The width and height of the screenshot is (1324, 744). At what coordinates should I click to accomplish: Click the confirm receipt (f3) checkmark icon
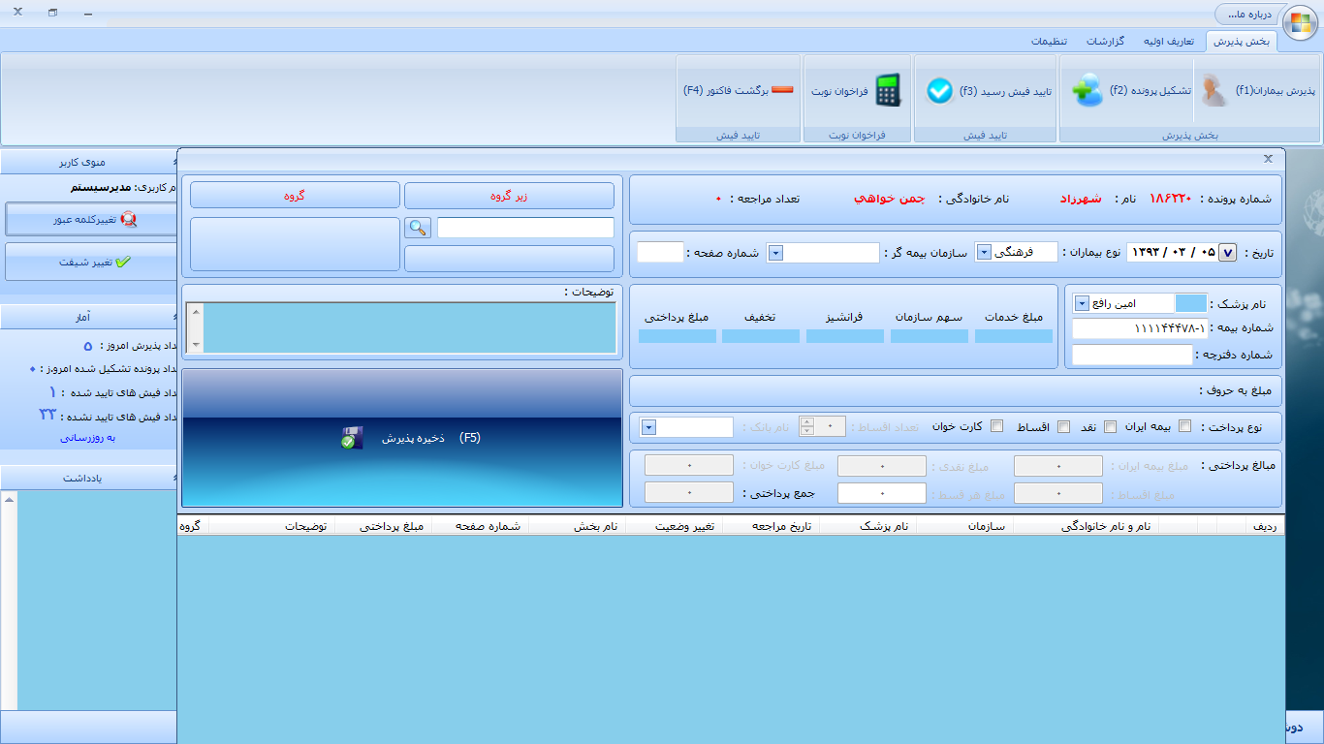(939, 90)
